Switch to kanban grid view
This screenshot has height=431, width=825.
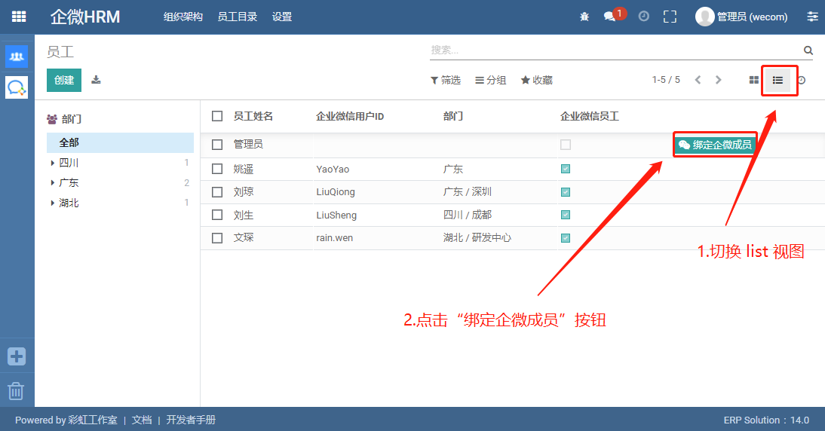[x=754, y=80]
